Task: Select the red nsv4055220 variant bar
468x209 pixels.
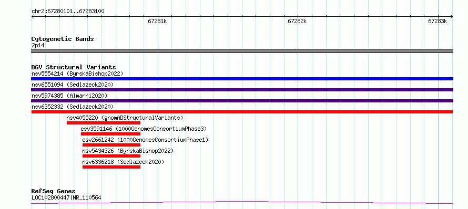Action: (104, 123)
